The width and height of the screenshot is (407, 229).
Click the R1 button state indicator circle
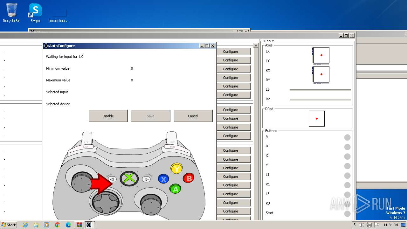(x=347, y=185)
